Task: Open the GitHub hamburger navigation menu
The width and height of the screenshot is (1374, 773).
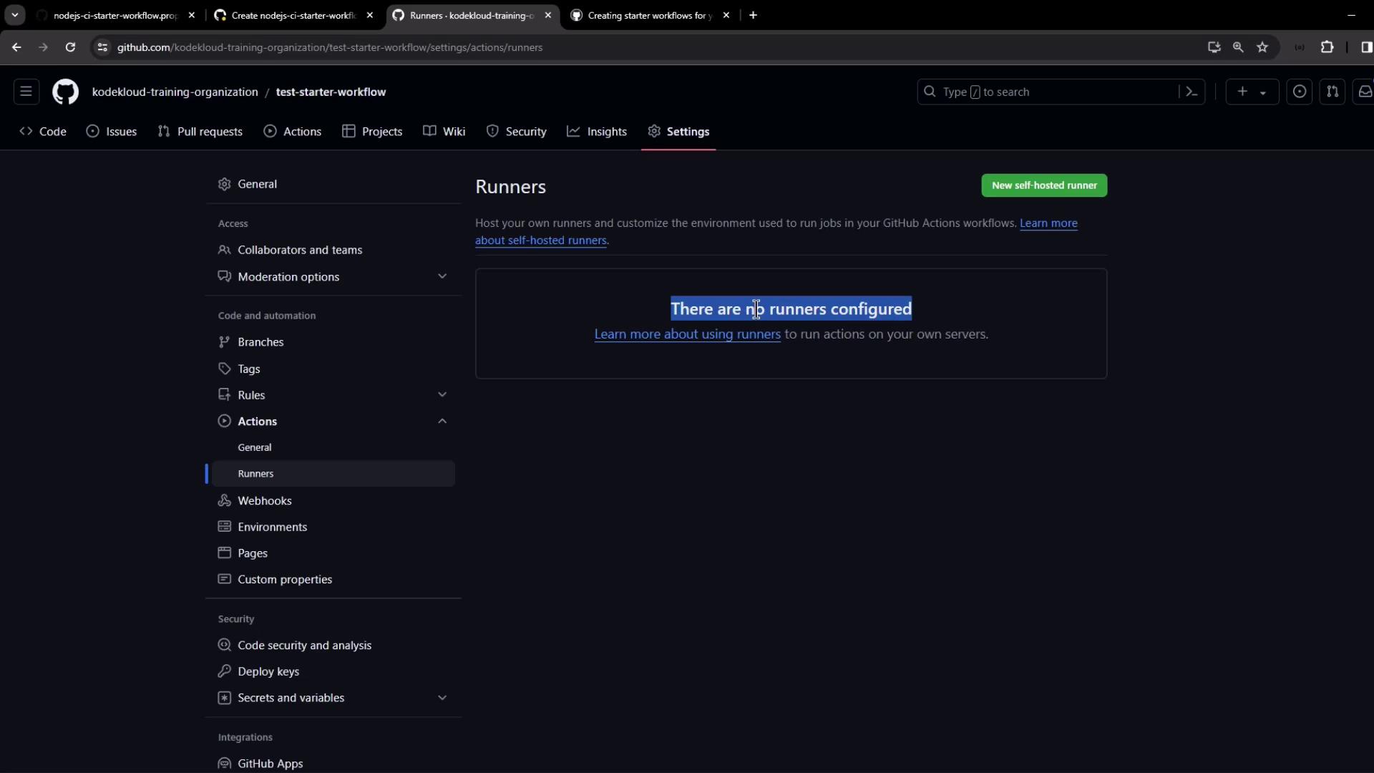Action: tap(26, 92)
